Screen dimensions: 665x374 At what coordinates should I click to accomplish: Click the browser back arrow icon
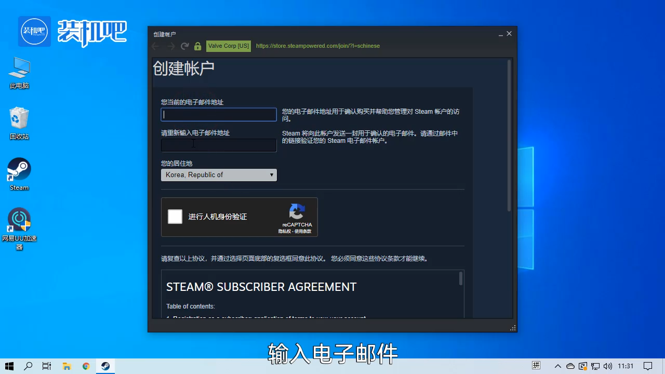click(x=155, y=46)
